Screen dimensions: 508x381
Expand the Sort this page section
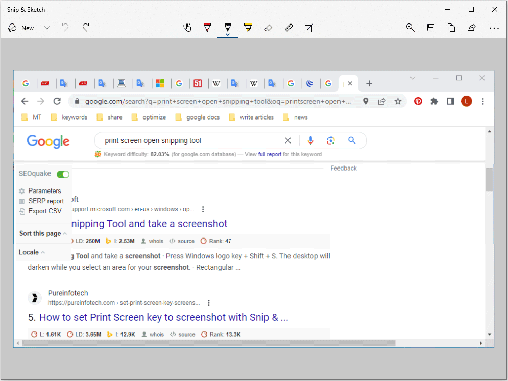pos(43,233)
